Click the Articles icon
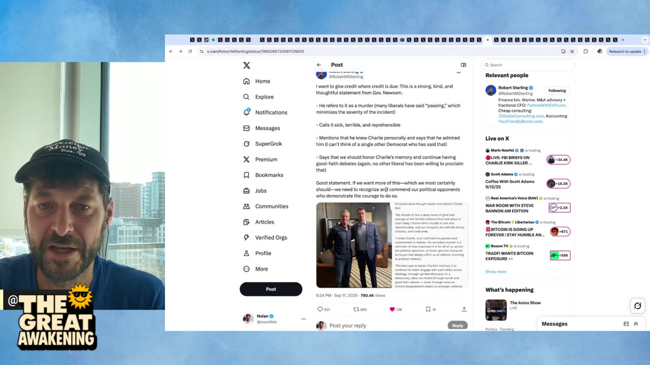 pos(246,222)
